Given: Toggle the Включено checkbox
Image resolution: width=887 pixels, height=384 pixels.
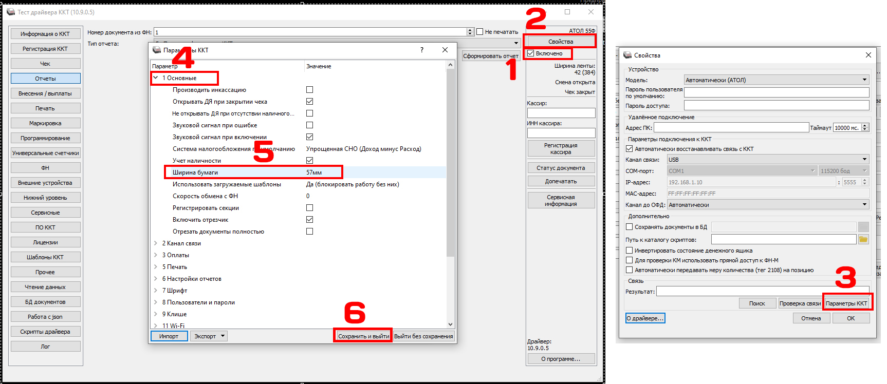Looking at the screenshot, I should (x=531, y=53).
